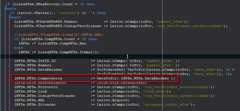Place cursor on 'retorno' string literal
The width and height of the screenshot is (240, 111).
(68, 13)
